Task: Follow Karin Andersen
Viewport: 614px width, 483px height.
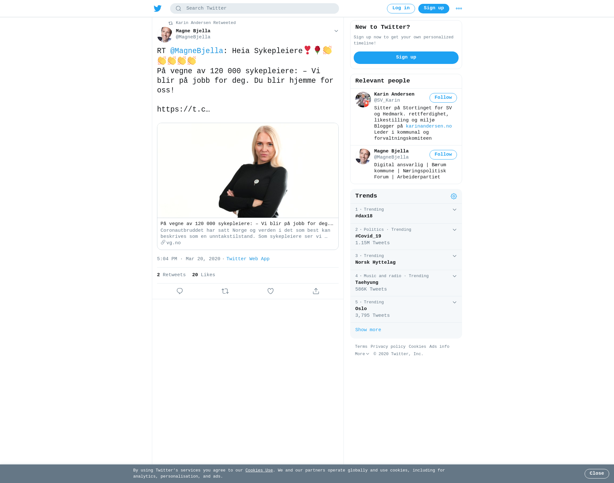Action: 443,98
